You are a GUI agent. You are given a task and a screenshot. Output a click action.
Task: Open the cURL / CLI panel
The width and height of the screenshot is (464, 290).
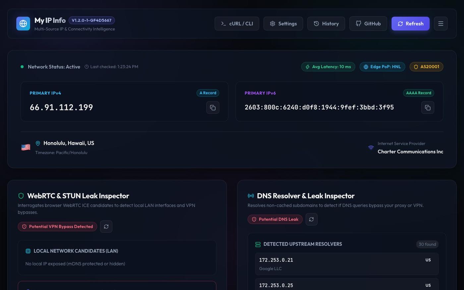click(237, 24)
